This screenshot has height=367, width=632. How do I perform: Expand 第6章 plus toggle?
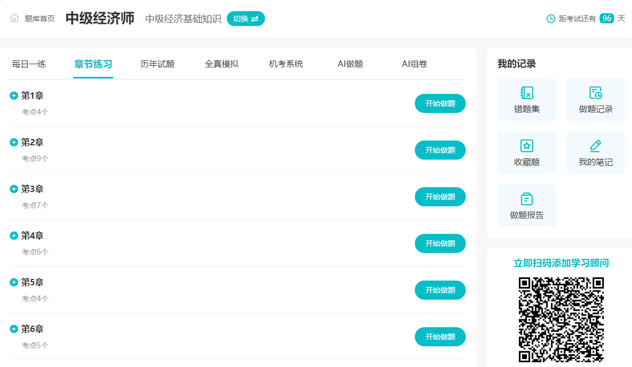point(14,329)
